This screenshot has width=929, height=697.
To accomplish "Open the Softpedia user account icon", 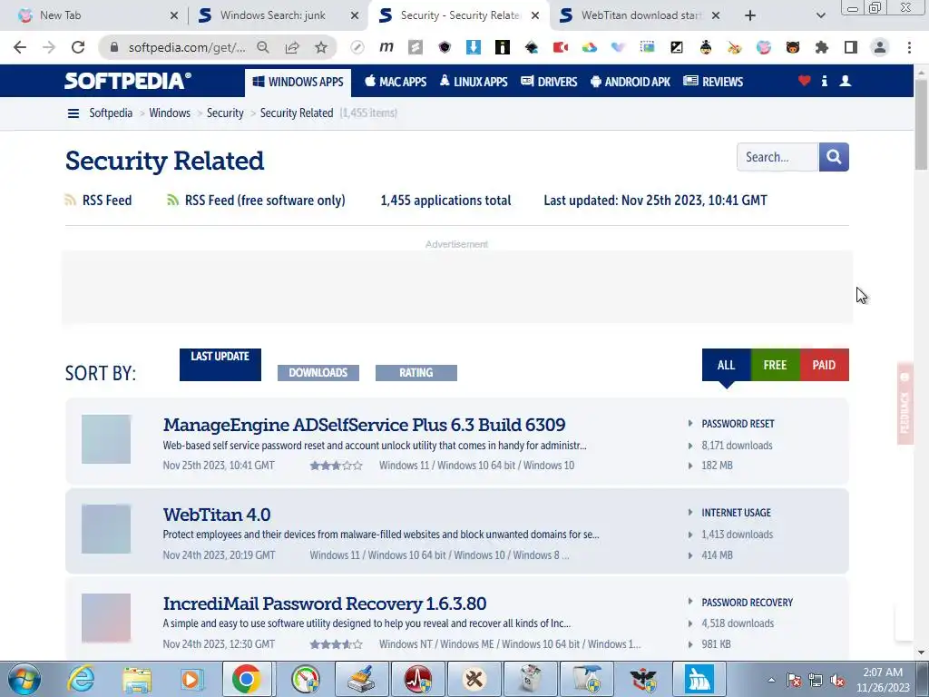I will (846, 81).
